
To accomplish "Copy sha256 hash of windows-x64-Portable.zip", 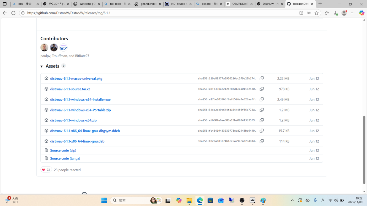I will pos(262,110).
